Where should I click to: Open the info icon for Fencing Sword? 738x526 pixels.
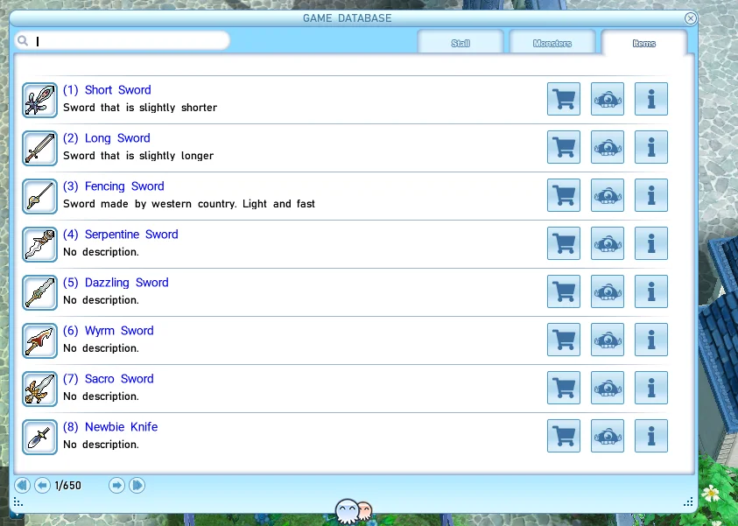tap(650, 195)
